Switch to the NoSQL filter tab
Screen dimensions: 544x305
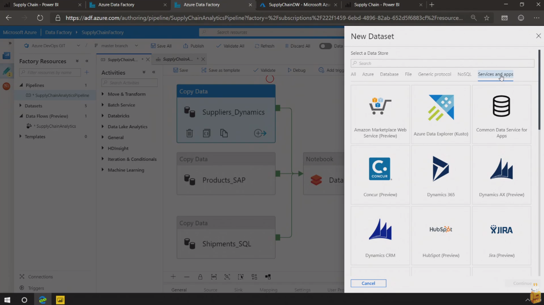tap(464, 74)
